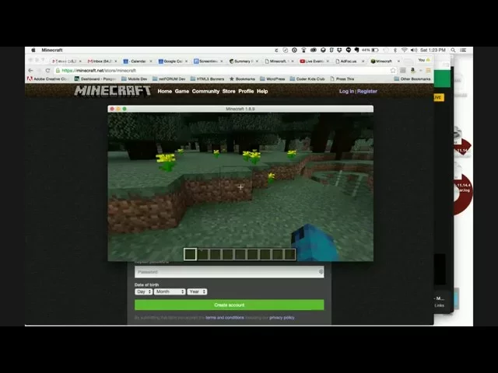Viewport: 498px width, 373px height.
Task: Click the repeat Password input field
Action: pyautogui.click(x=229, y=272)
